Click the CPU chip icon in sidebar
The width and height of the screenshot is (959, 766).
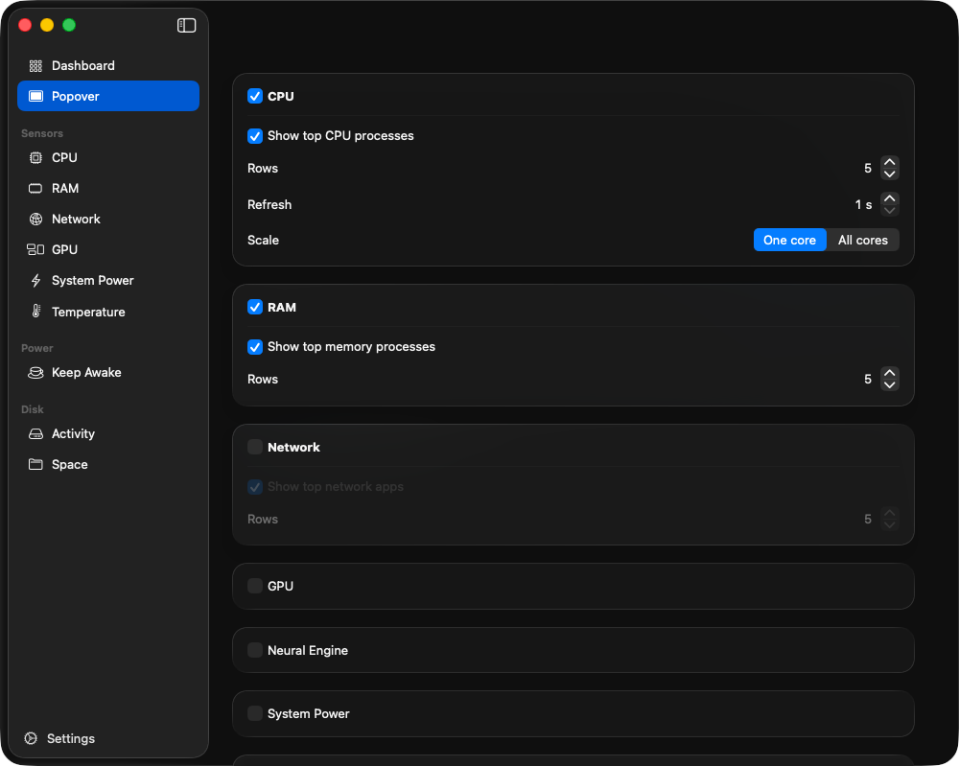point(36,158)
